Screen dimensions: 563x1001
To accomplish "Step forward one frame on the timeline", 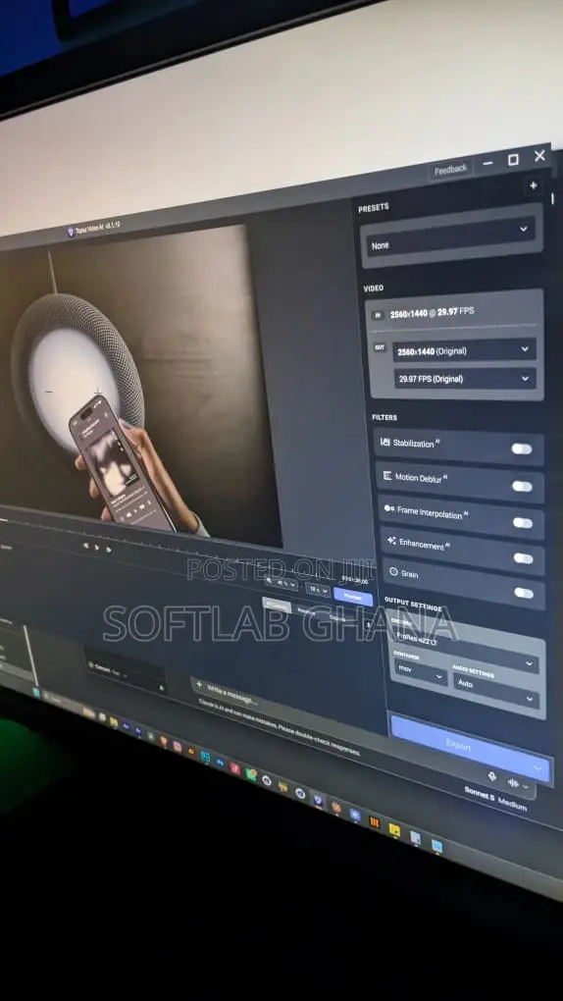I will pyautogui.click(x=109, y=549).
